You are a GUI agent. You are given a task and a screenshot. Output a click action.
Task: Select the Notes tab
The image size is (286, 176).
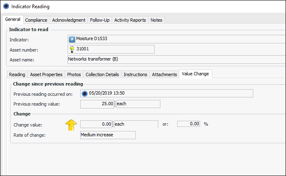click(156, 20)
